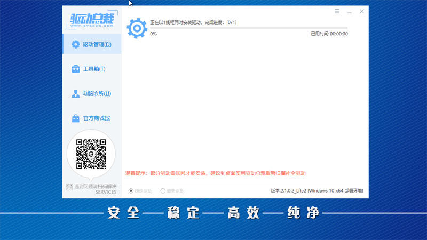Click the driver installation progress bar
This screenshot has width=427, height=240.
point(249,28)
